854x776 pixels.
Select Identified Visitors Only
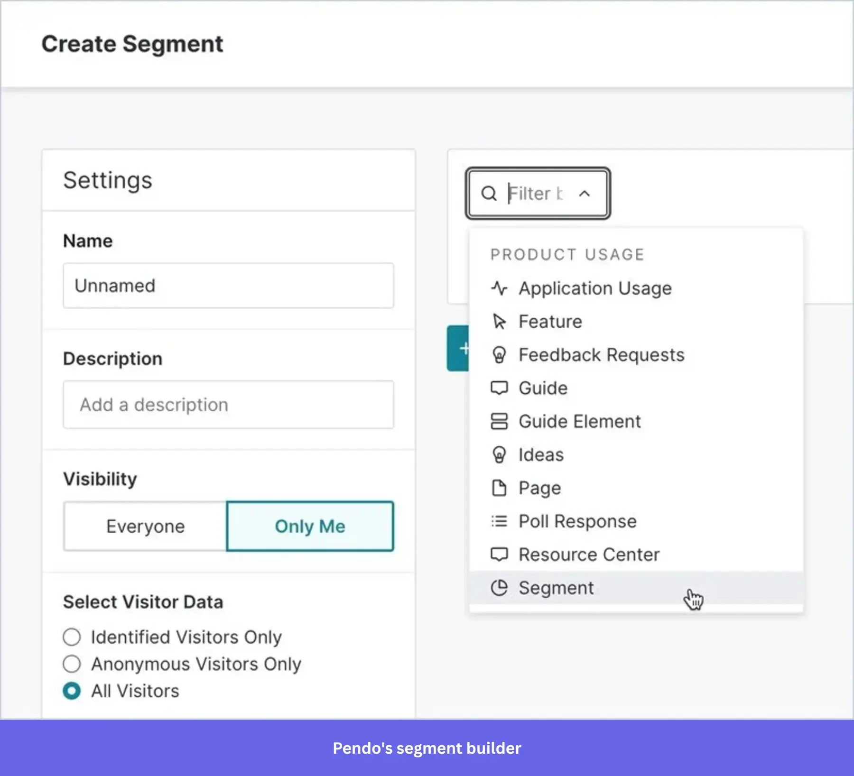coord(72,637)
